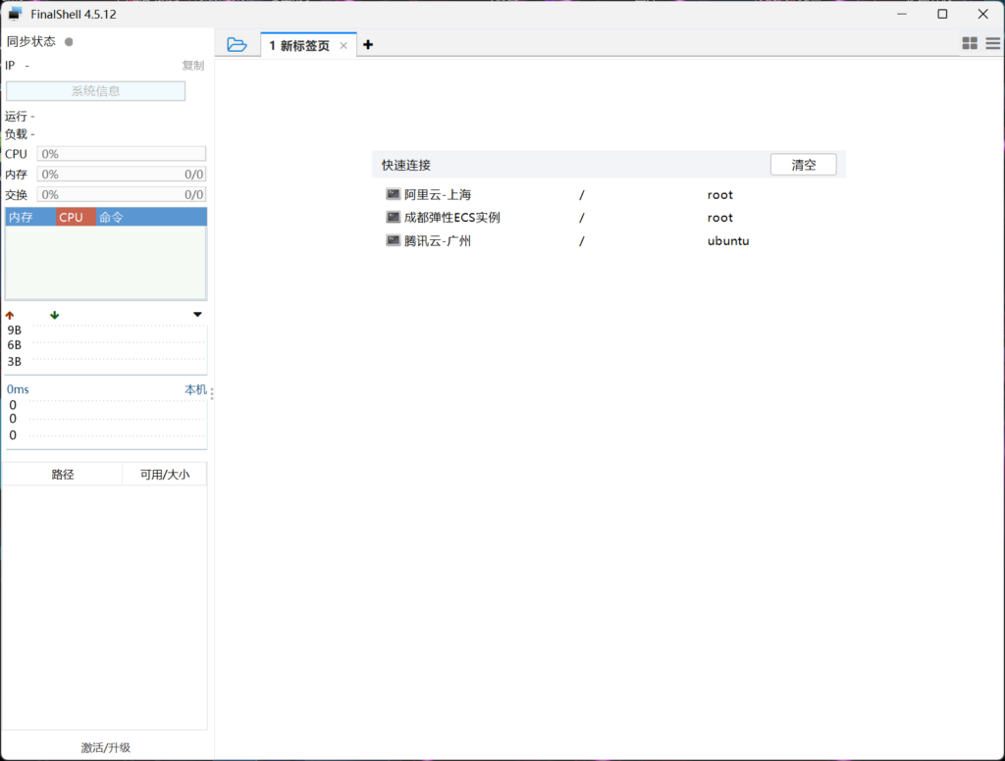
Task: Toggle the 本机 latency view
Action: [194, 389]
